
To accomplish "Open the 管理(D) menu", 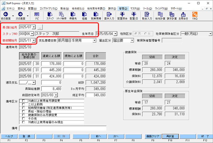I will [x=123, y=9].
